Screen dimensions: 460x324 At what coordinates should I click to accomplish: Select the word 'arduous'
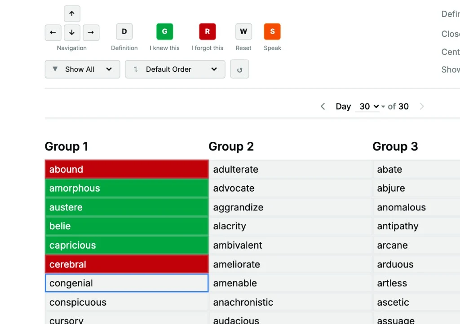[x=416, y=264]
